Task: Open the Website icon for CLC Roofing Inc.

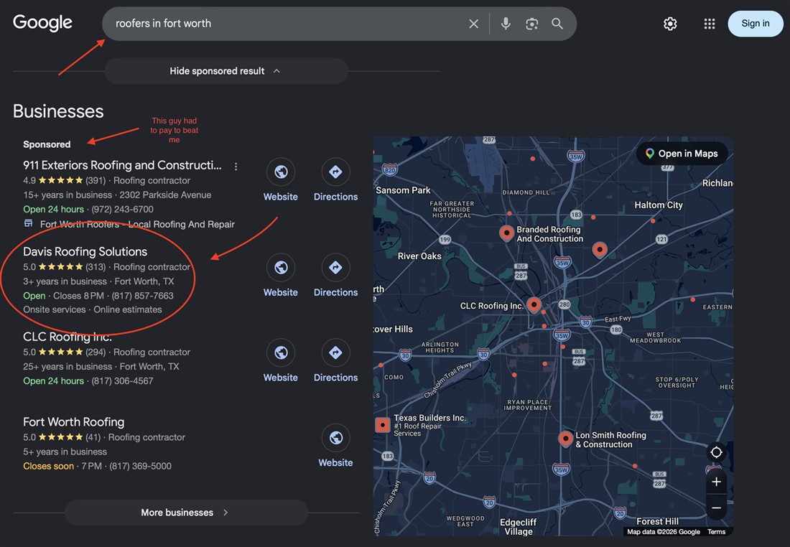Action: pyautogui.click(x=281, y=352)
